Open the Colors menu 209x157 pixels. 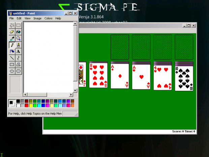(48, 18)
